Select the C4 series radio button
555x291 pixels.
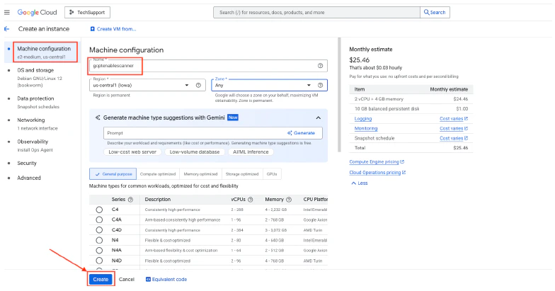tap(99, 210)
